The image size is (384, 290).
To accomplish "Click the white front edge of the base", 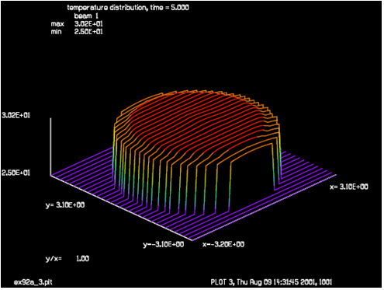I will click(x=122, y=208).
